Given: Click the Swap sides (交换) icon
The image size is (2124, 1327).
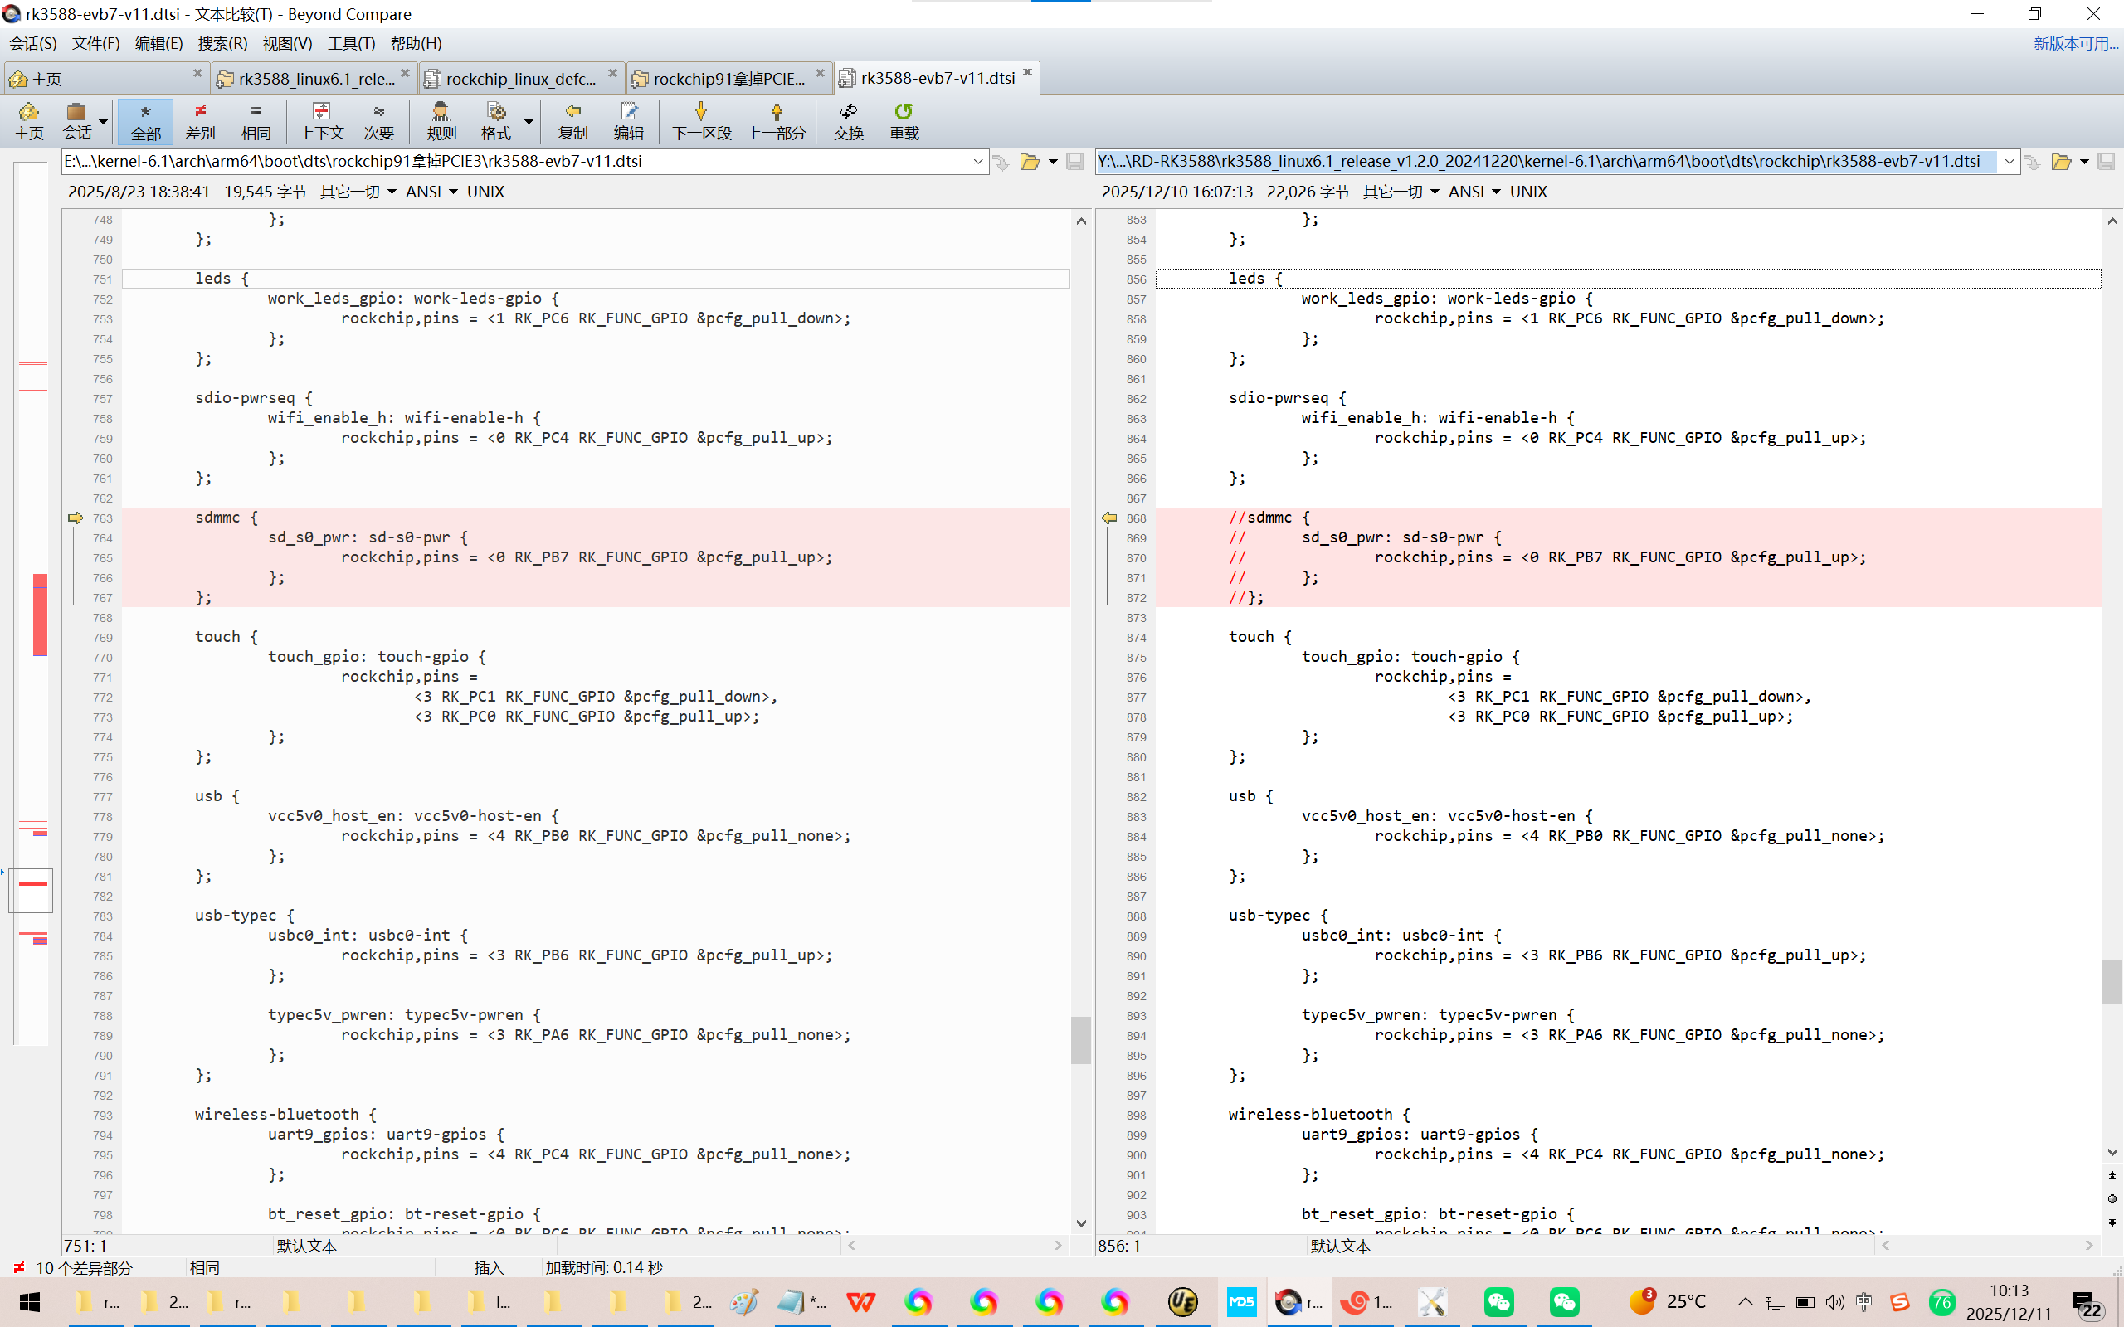Looking at the screenshot, I should pyautogui.click(x=848, y=120).
